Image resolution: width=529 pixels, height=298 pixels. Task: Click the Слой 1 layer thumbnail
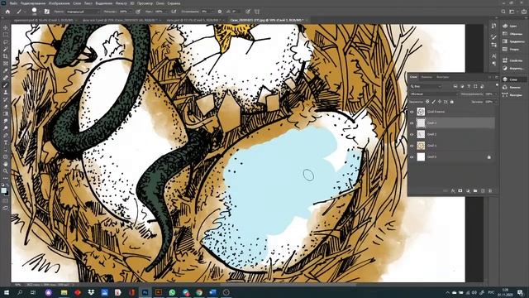coord(421,146)
